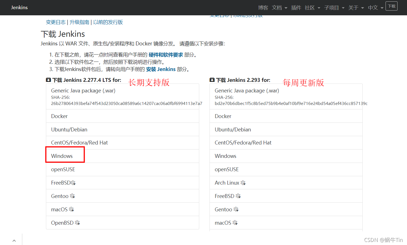
Task: Select macOS under Jenkins 2.293
Action: 286,223
